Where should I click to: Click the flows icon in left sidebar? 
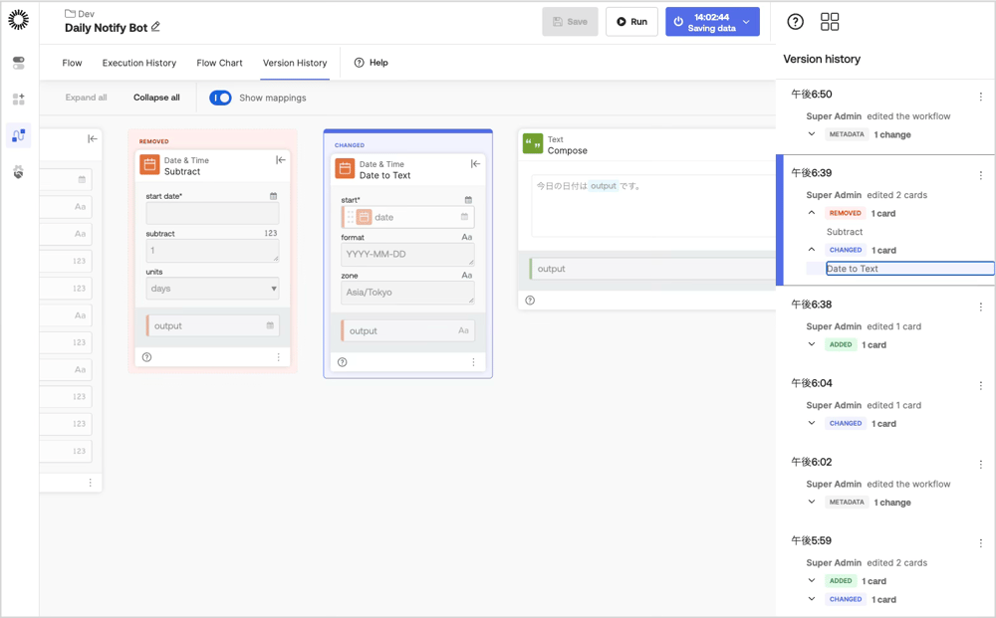pos(18,135)
